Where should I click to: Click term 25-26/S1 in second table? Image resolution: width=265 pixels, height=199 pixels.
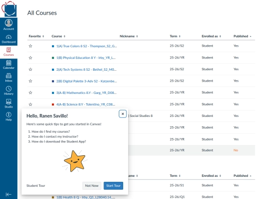pyautogui.click(x=177, y=185)
